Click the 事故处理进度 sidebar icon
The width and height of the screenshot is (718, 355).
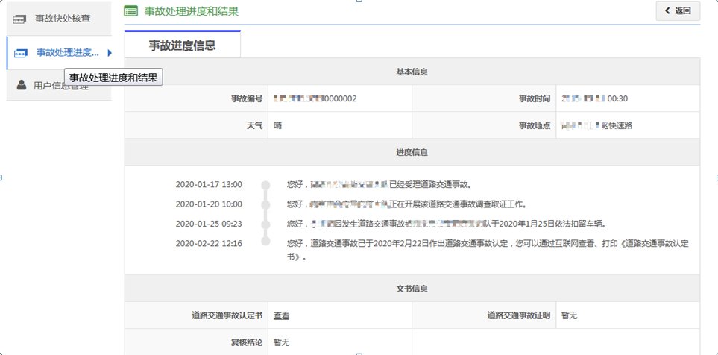click(21, 52)
